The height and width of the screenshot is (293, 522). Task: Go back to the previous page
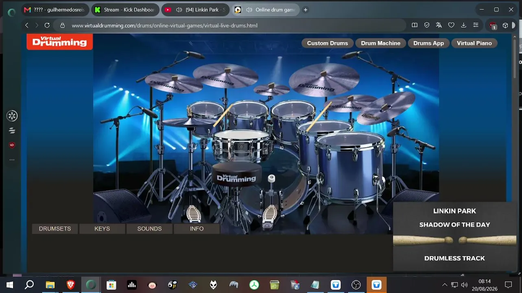click(x=27, y=25)
